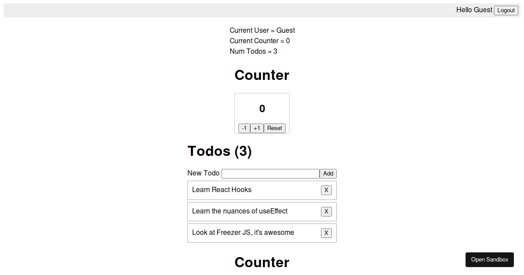Remove the Learn React Hooks todo
Image resolution: width=524 pixels, height=275 pixels.
pyautogui.click(x=326, y=190)
